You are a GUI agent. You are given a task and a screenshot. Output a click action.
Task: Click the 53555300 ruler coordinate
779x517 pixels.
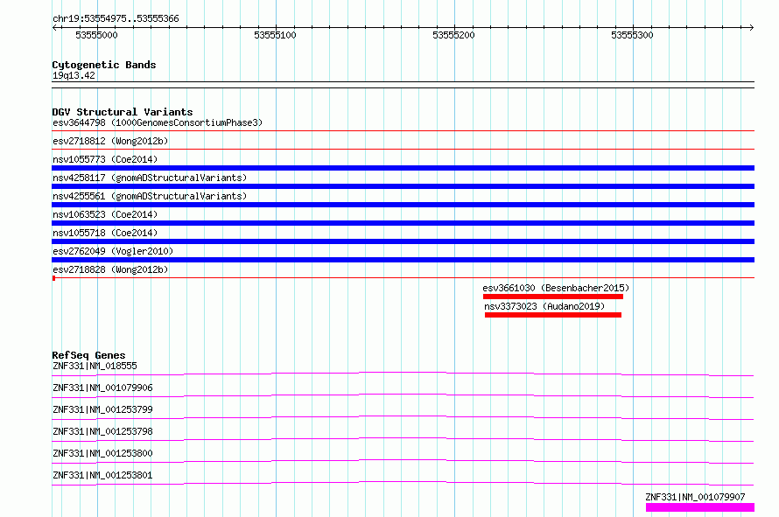click(632, 35)
